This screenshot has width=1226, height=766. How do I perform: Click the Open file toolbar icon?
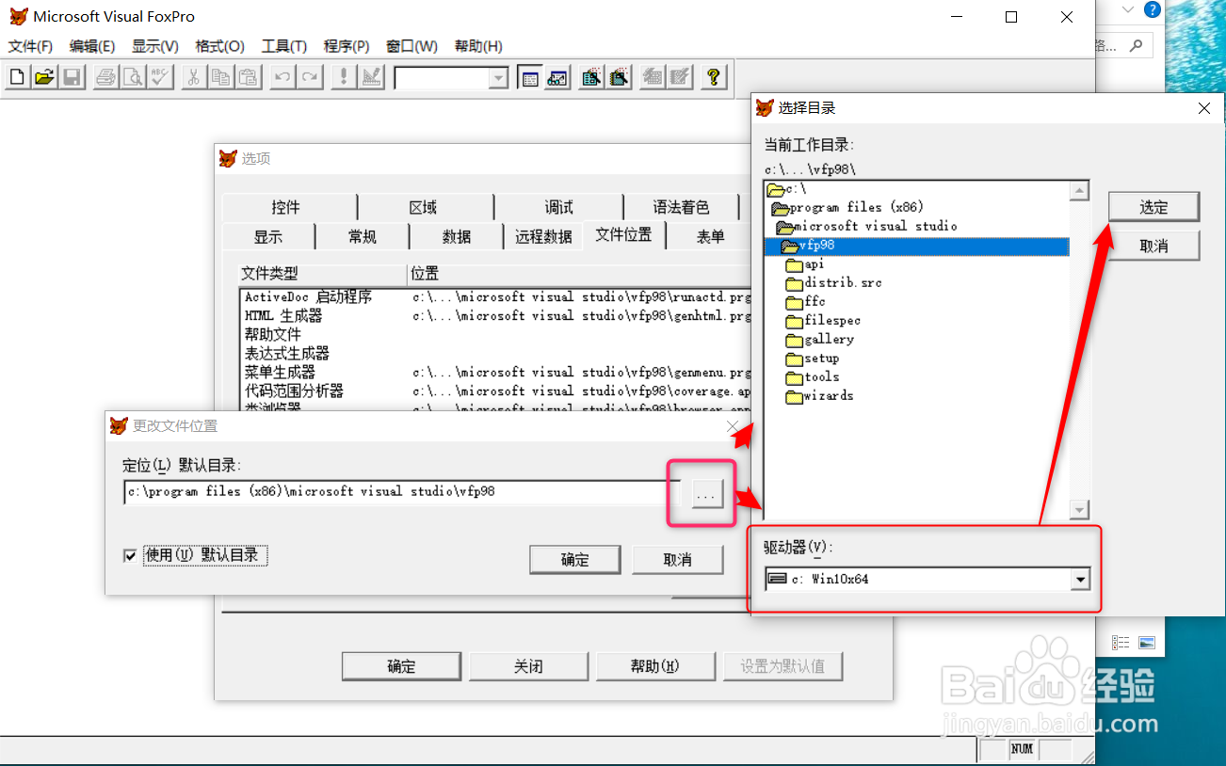(44, 77)
